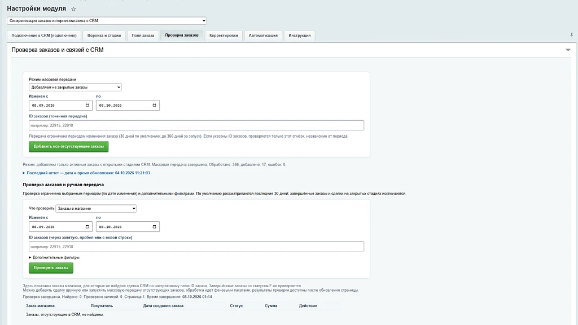Open calendar picker for mass transfer end date
The width and height of the screenshot is (578, 325).
tap(155, 106)
